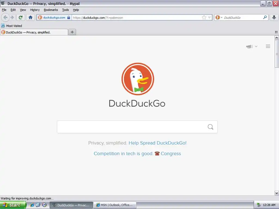Click the system tray notification icon
279x209 pixels.
[259, 205]
